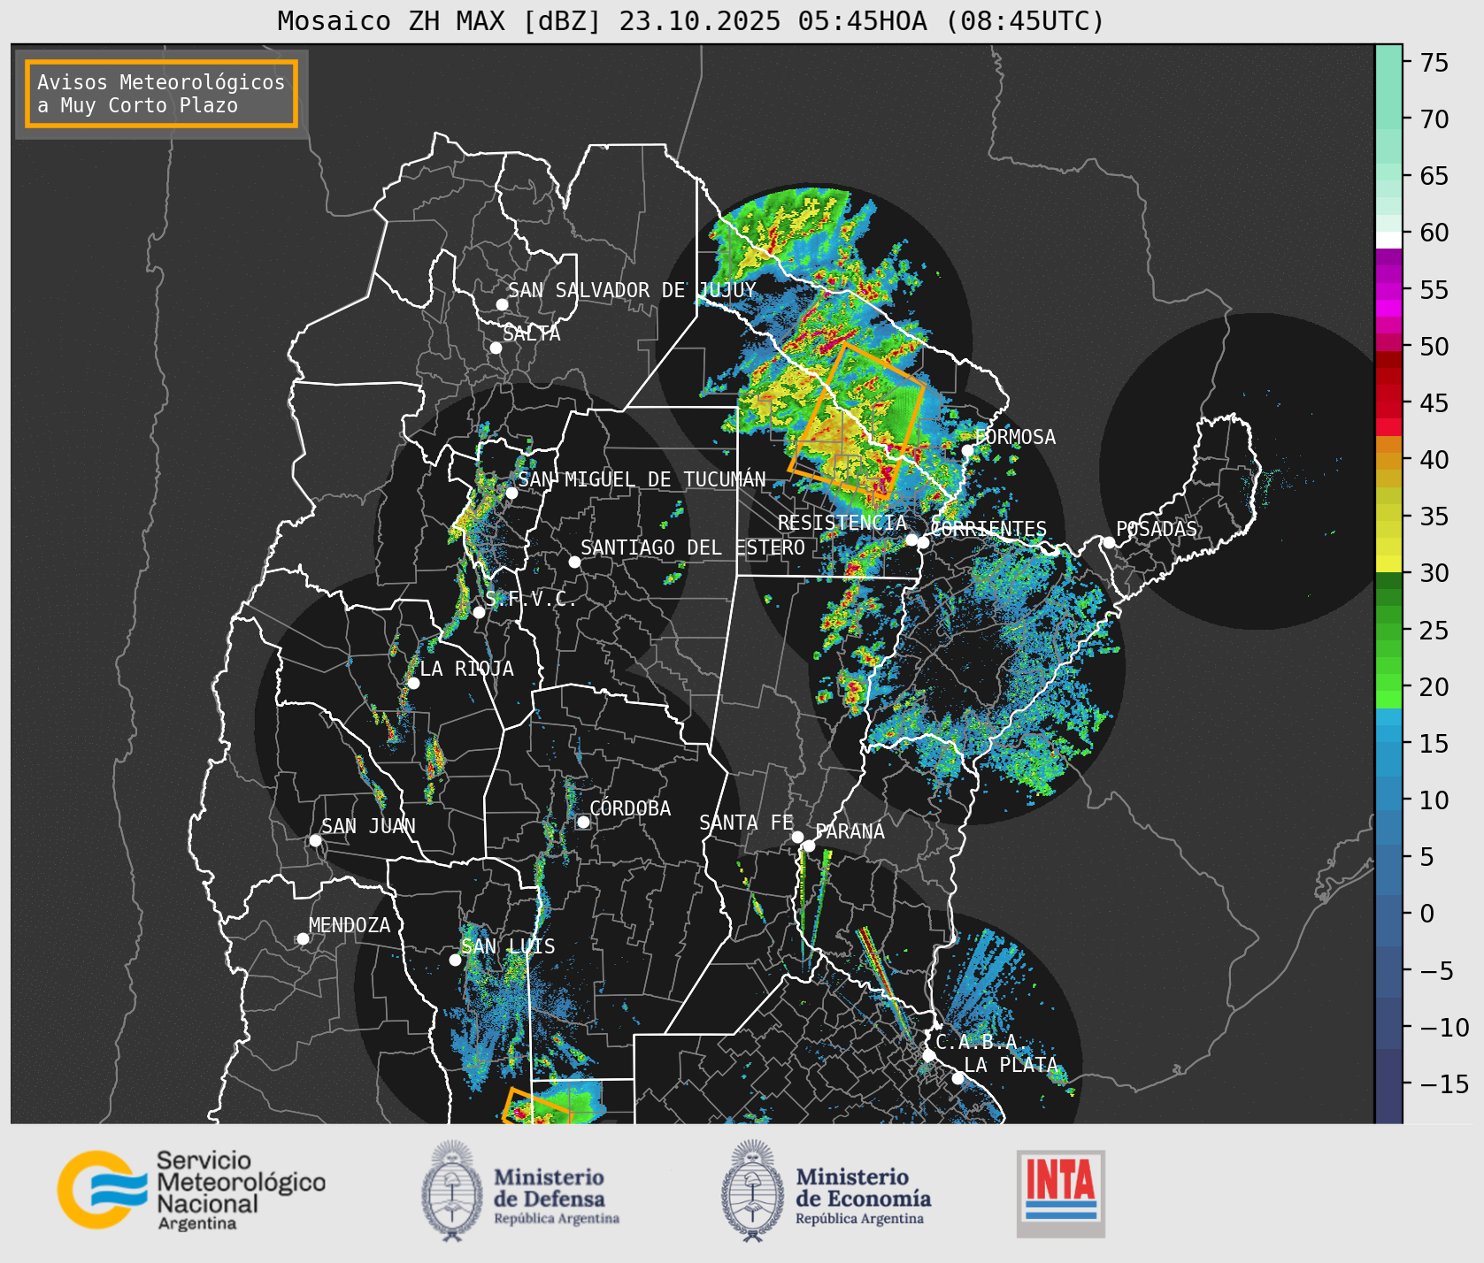
Task: Click the 'RESISTENCIA' label
Action: point(842,523)
